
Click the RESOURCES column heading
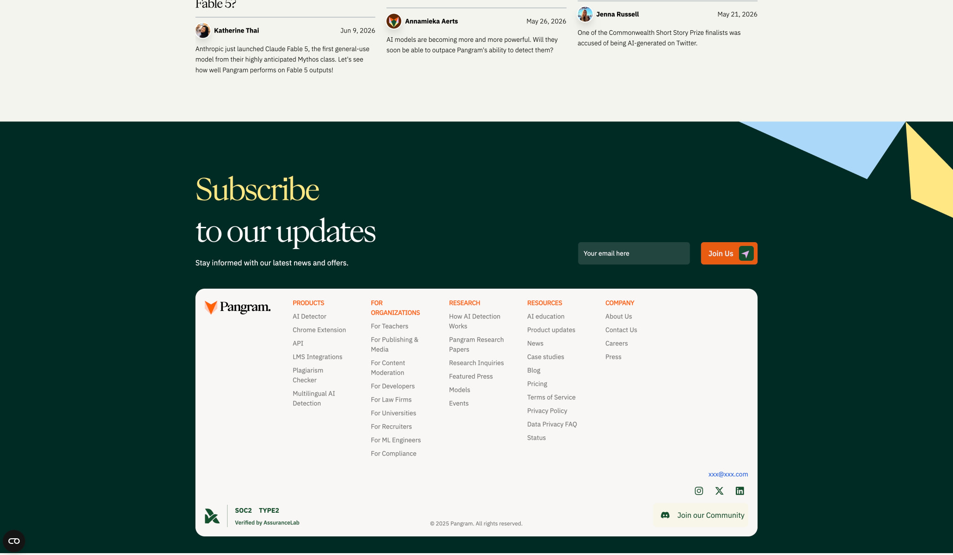coord(544,303)
